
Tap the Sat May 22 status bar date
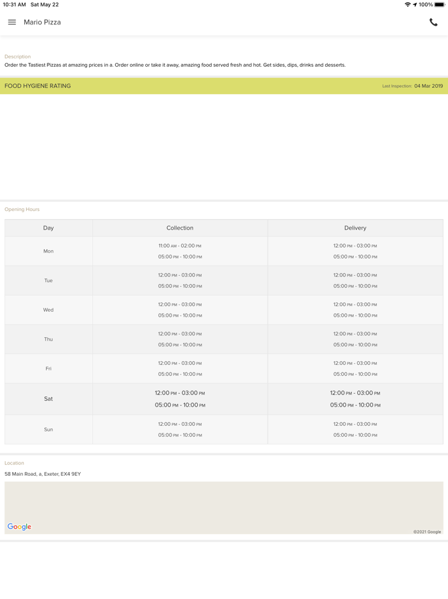(x=45, y=4)
